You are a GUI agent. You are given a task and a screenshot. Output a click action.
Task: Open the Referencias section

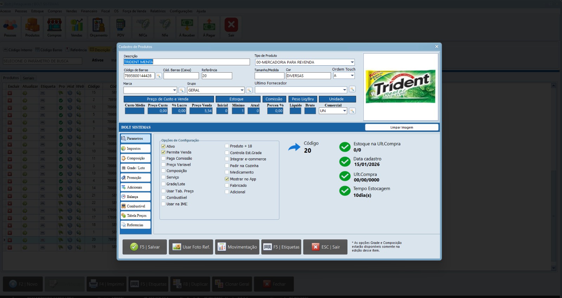point(136,225)
